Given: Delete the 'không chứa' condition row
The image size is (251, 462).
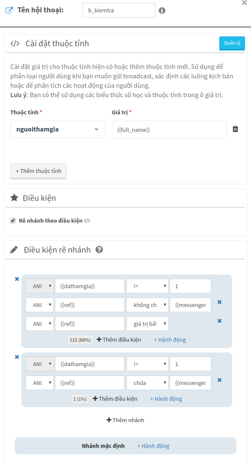Looking at the screenshot, I should pos(219,302).
